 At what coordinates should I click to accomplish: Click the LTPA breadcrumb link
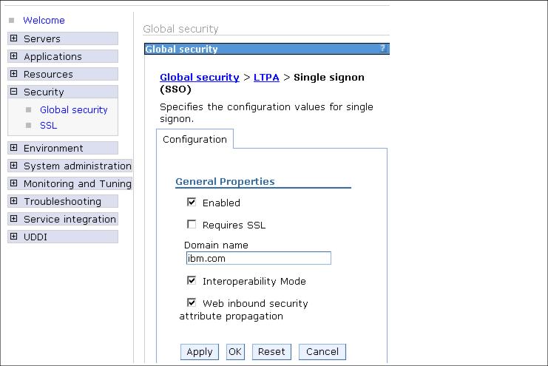(x=266, y=77)
